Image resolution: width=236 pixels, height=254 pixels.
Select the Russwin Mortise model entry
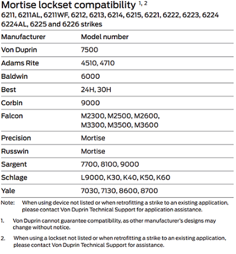93,152
